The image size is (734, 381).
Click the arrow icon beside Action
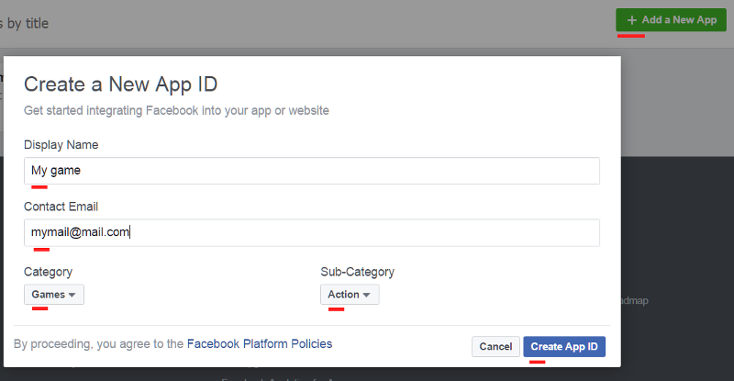(x=367, y=296)
